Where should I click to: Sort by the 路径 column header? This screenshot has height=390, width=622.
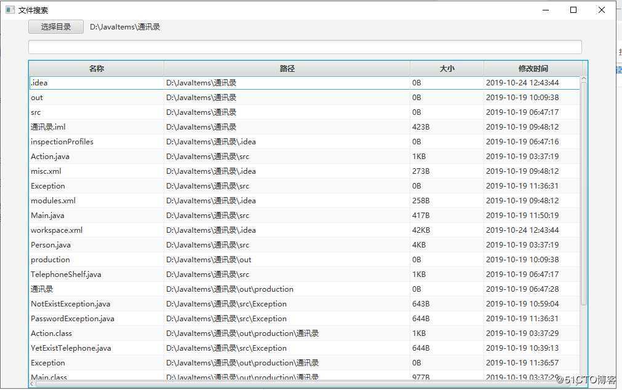287,69
